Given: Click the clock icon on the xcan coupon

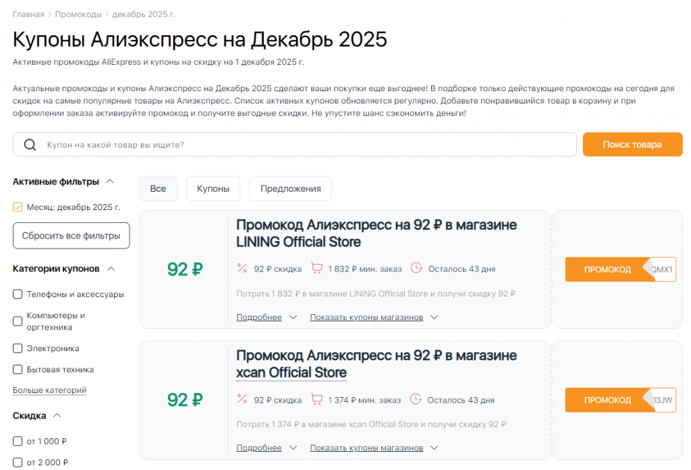Looking at the screenshot, I should pyautogui.click(x=417, y=399).
